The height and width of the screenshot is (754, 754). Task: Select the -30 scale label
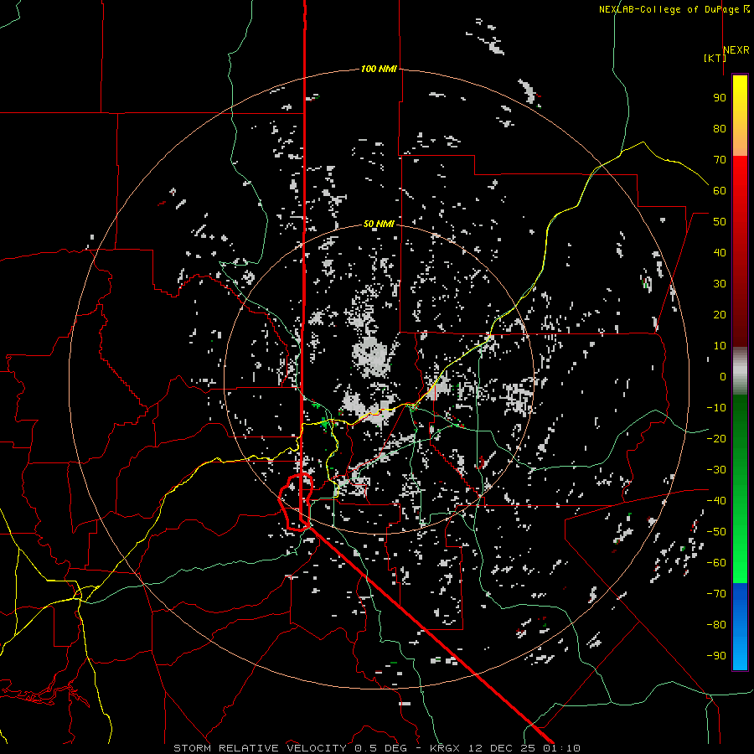716,470
